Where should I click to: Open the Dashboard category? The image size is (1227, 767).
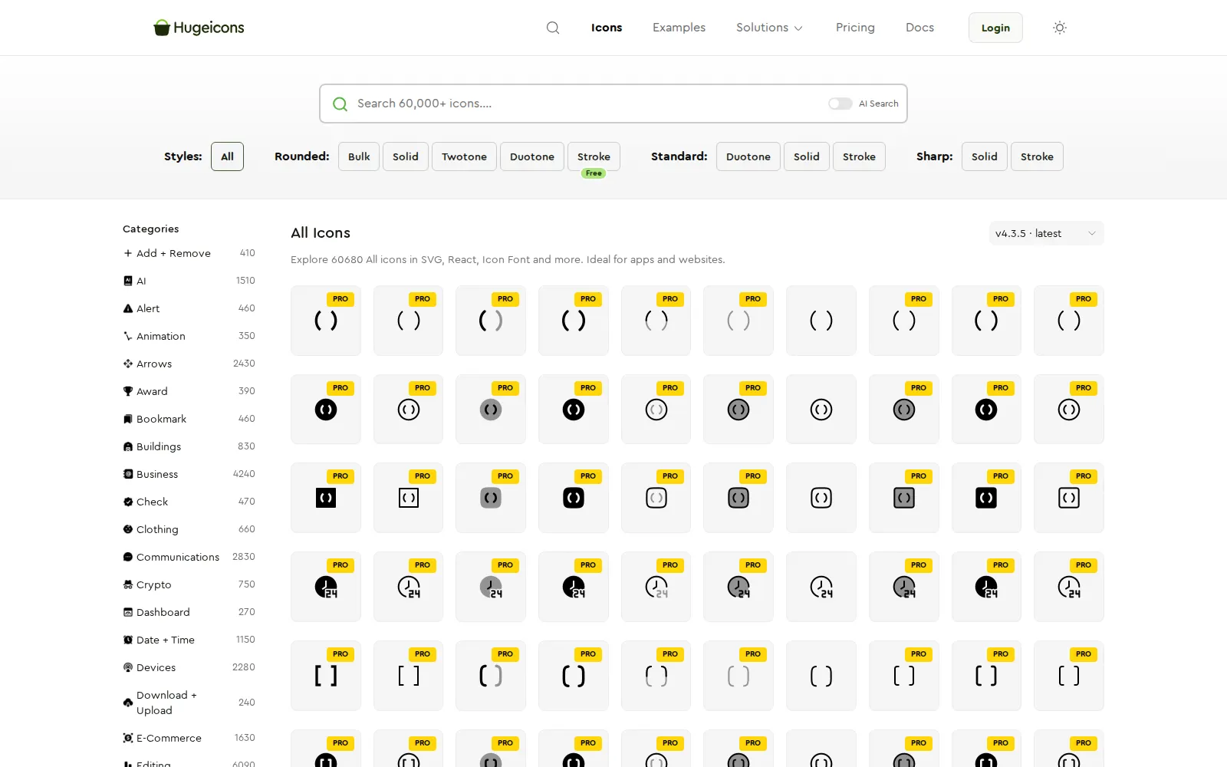point(189,612)
